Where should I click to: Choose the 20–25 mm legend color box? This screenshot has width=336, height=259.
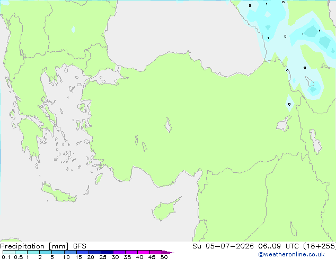pos(95,252)
